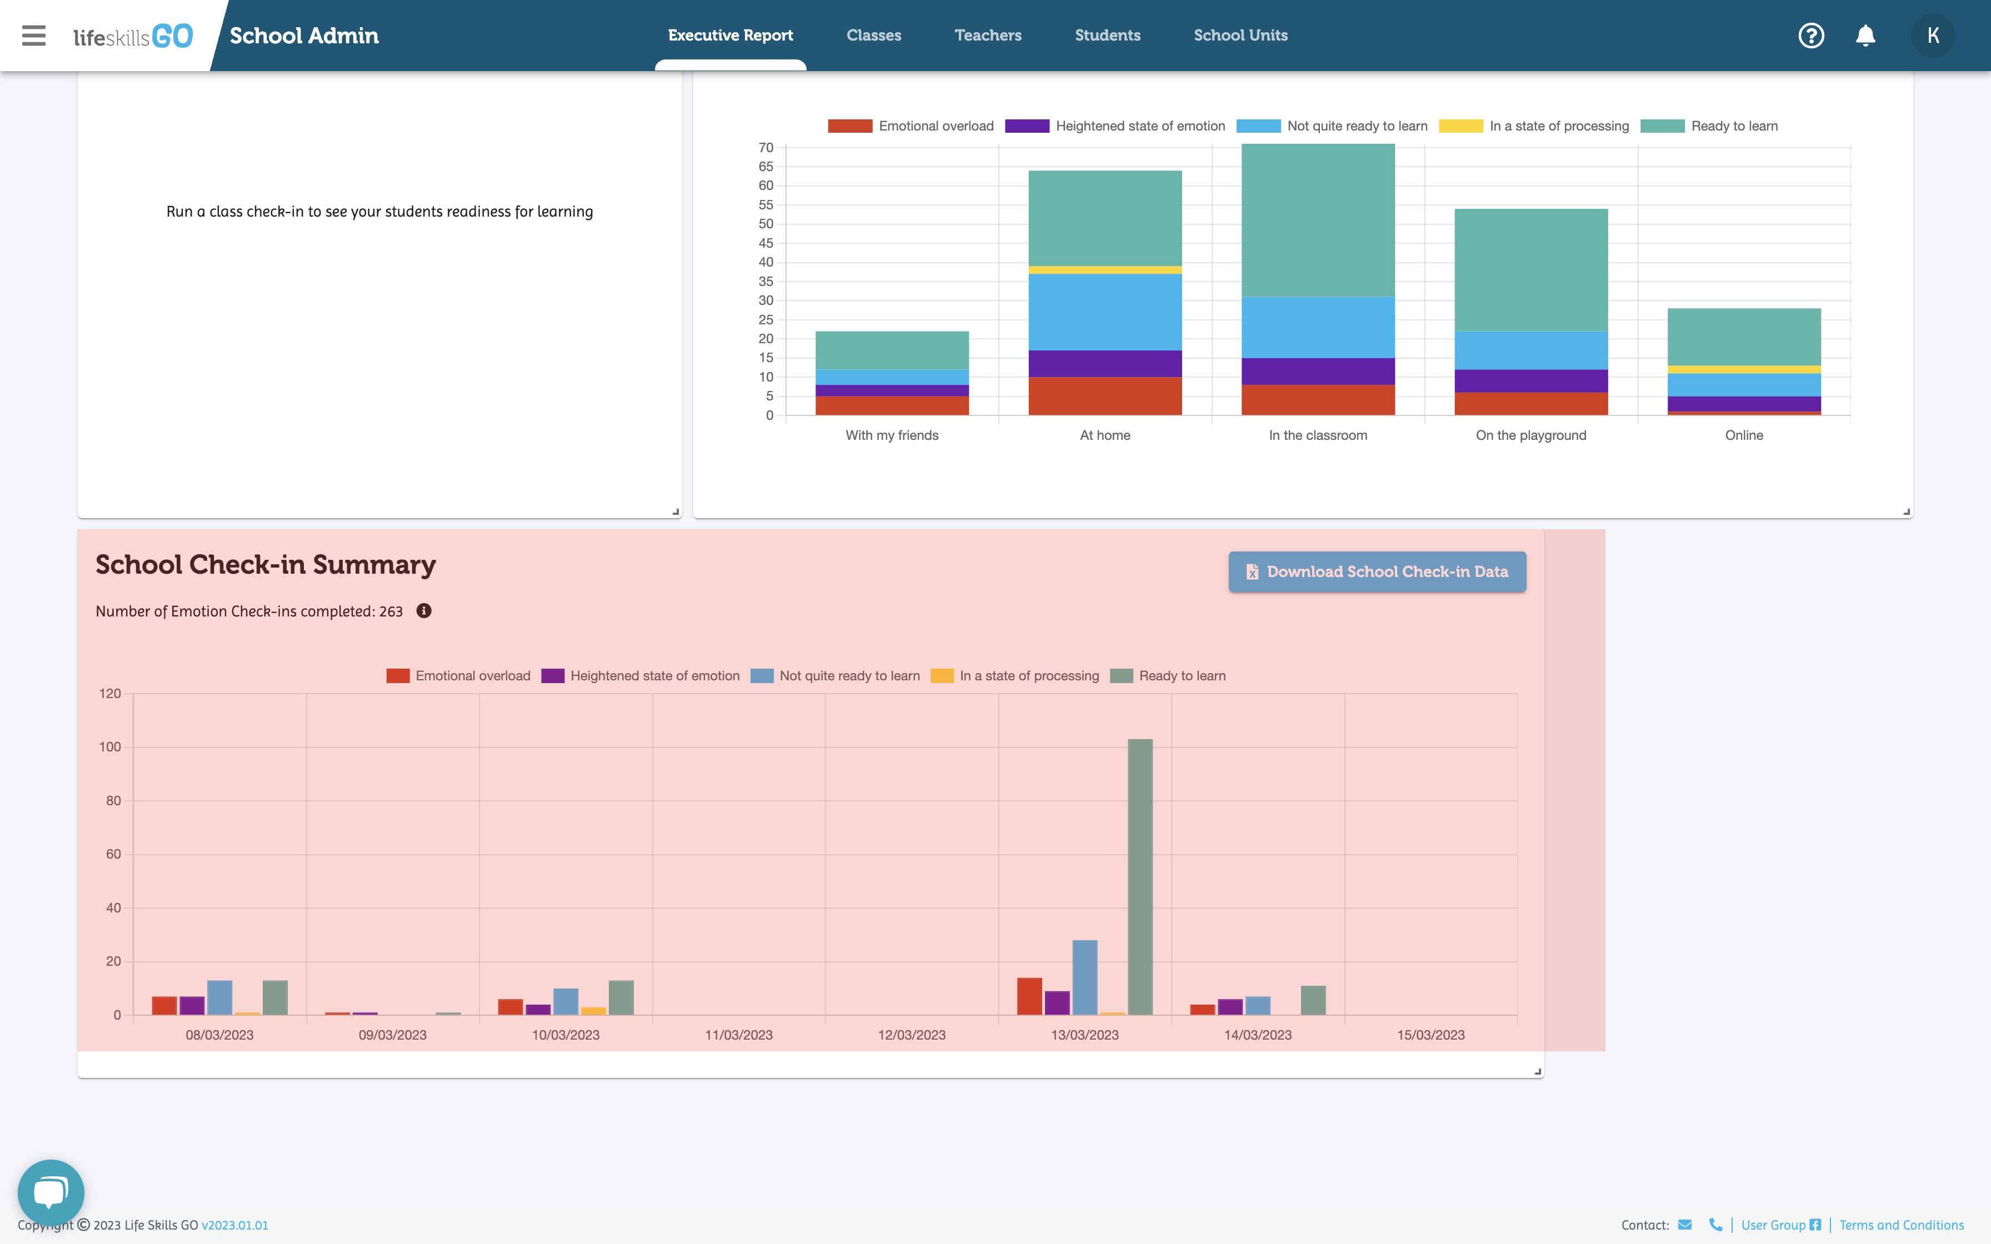Open the live chat bubble widget

[x=51, y=1191]
